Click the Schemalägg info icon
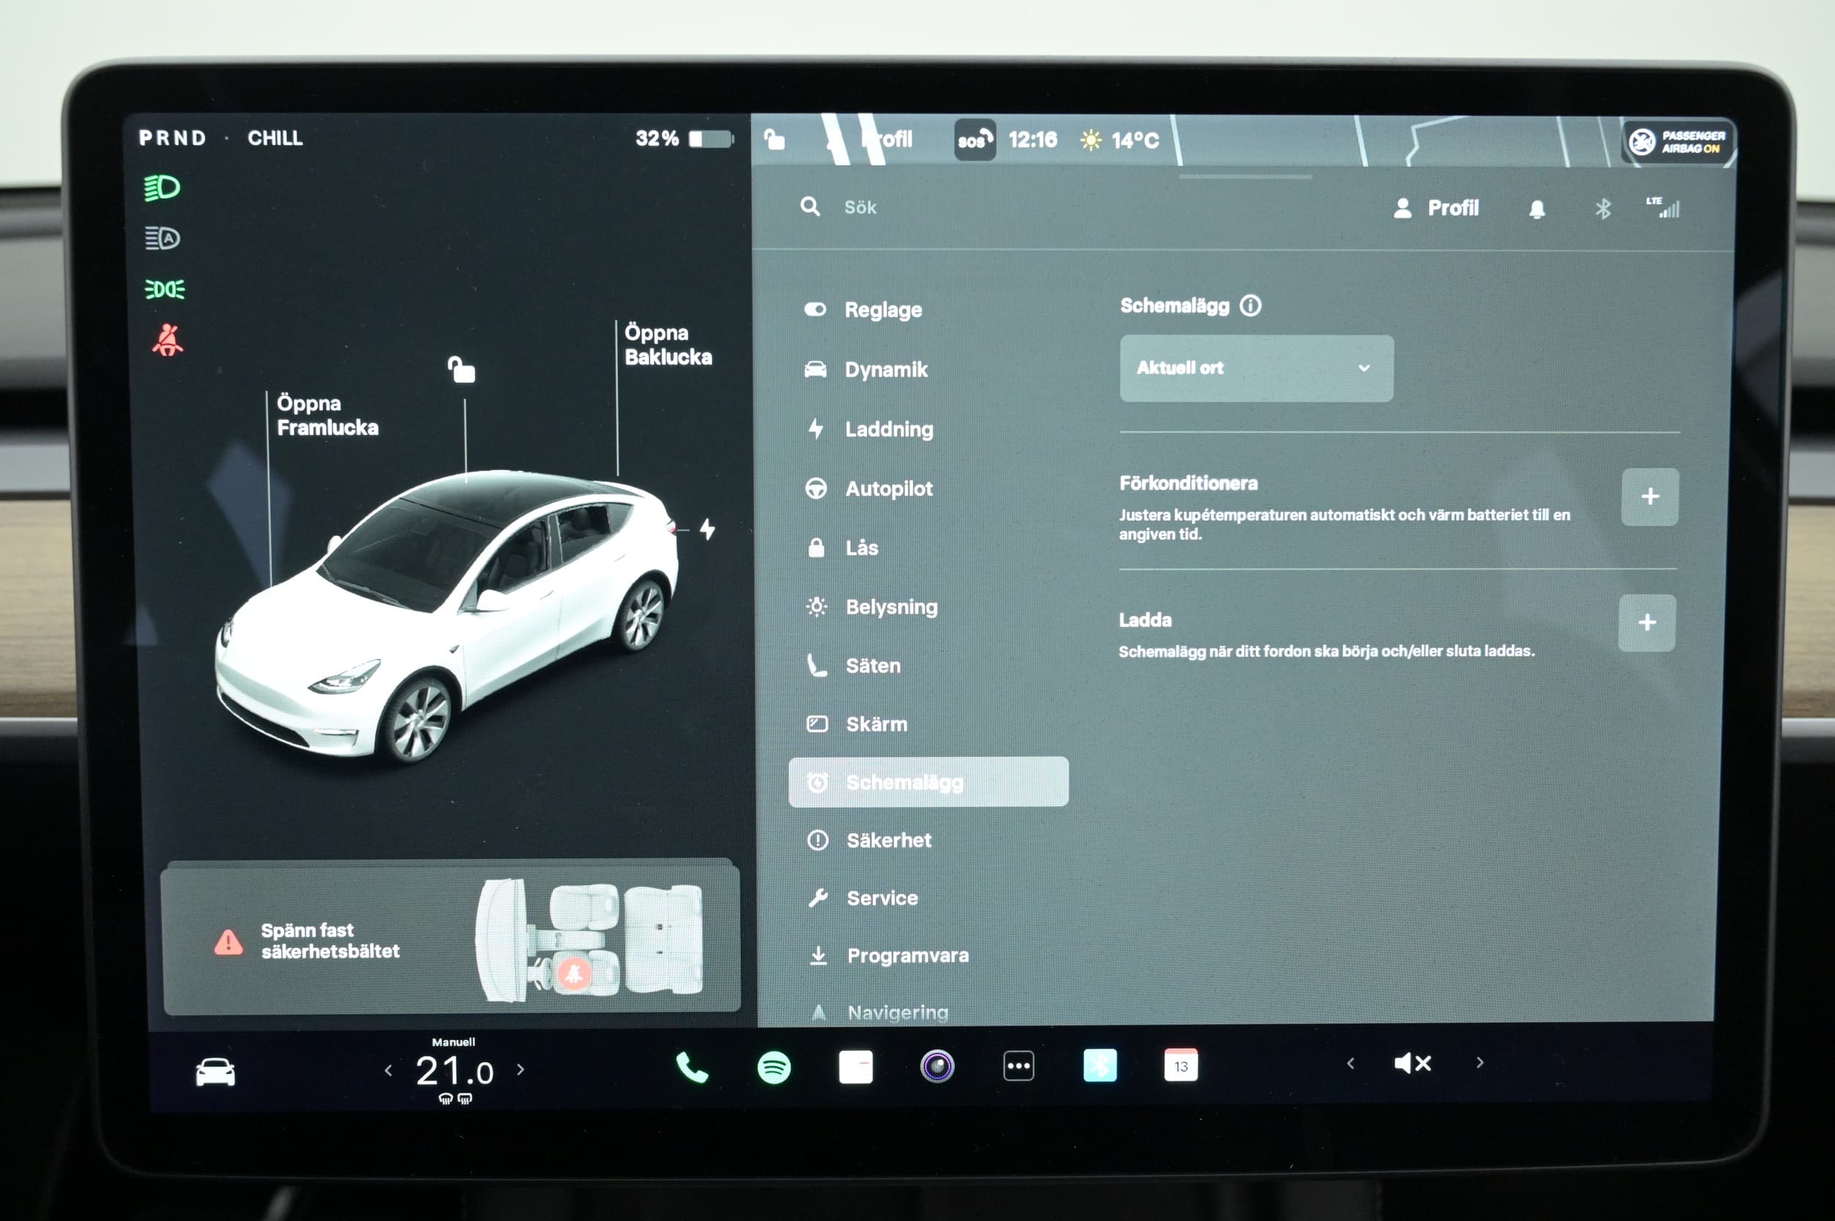This screenshot has width=1835, height=1221. click(x=1250, y=305)
